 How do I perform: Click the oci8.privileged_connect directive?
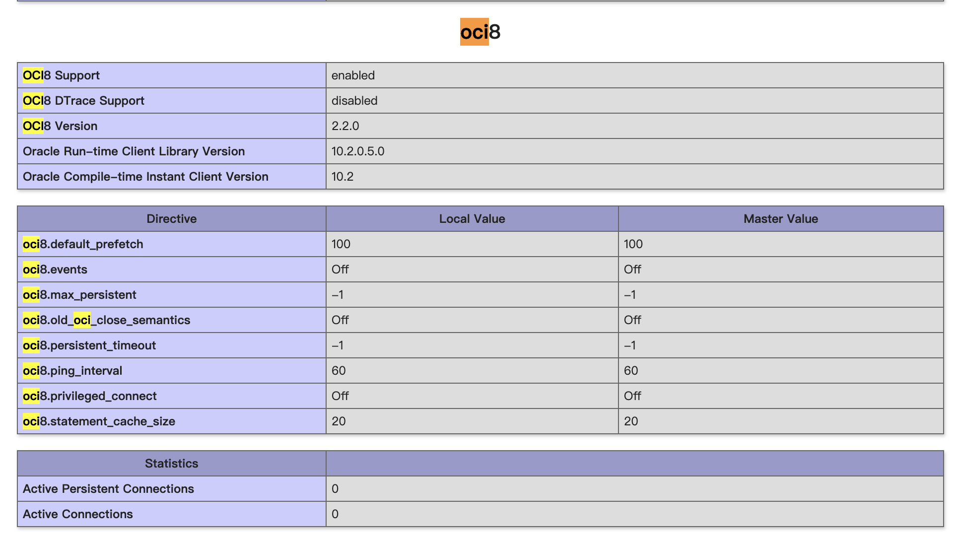pos(89,396)
